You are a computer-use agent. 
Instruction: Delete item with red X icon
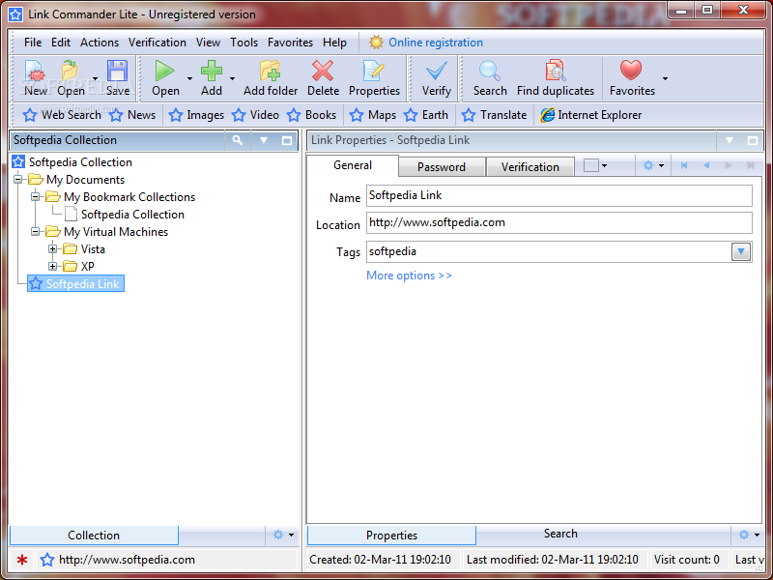coord(323,78)
